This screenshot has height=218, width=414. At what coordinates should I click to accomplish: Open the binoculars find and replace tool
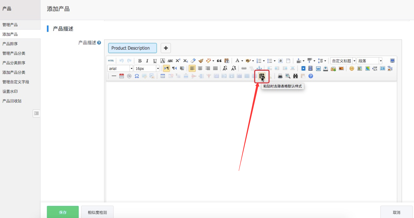pyautogui.click(x=295, y=76)
